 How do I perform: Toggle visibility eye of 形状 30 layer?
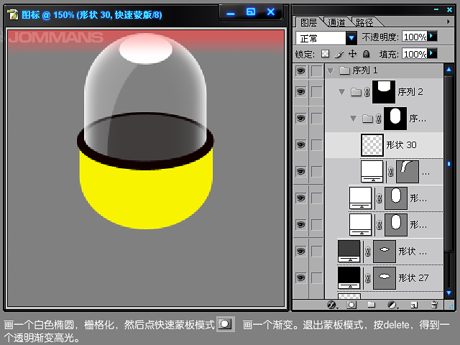301,145
